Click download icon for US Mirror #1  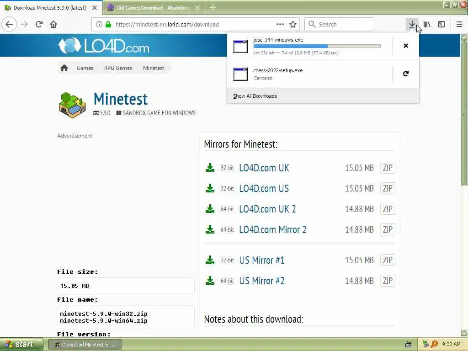click(x=210, y=260)
